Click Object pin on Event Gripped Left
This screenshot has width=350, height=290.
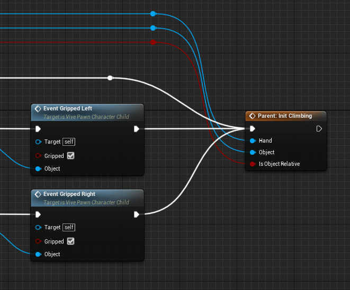coord(38,169)
